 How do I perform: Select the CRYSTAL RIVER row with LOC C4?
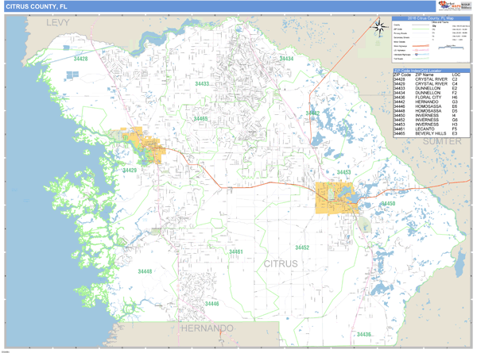pyautogui.click(x=432, y=84)
